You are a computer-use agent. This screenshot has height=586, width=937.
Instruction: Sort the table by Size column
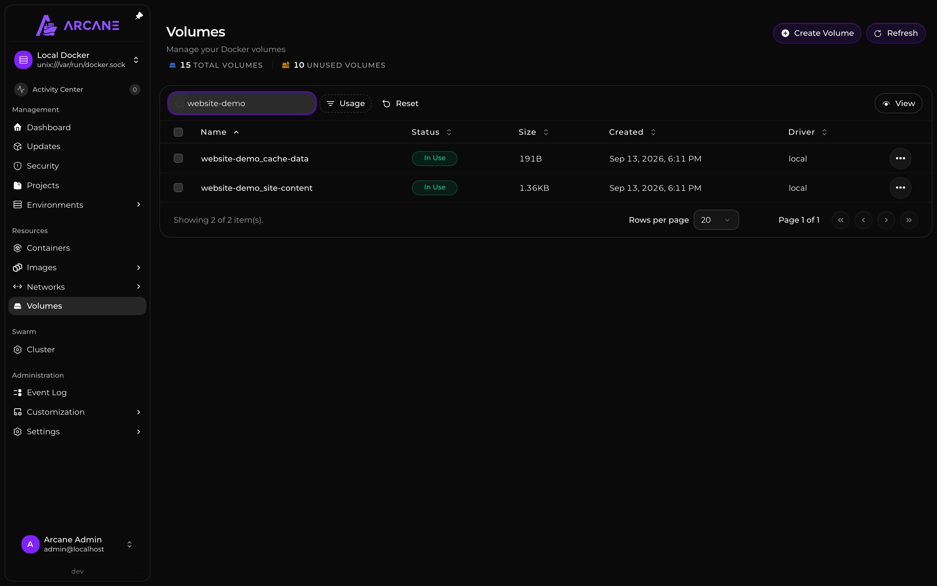coord(533,132)
